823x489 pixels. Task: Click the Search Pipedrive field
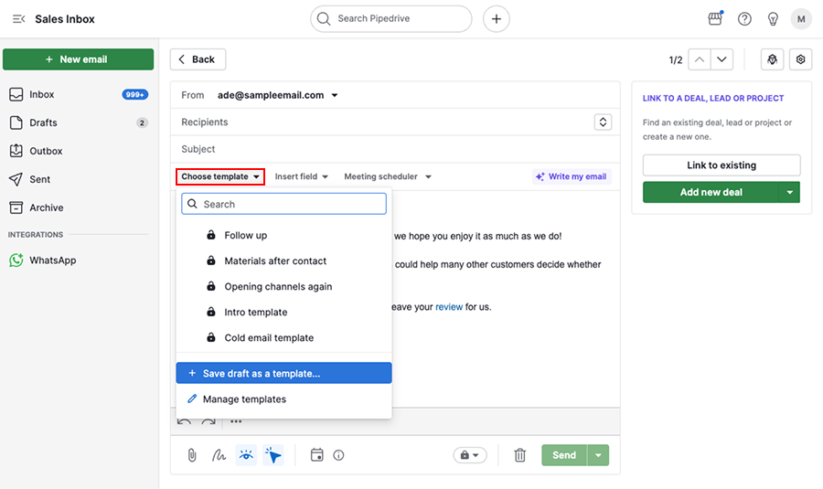click(391, 19)
